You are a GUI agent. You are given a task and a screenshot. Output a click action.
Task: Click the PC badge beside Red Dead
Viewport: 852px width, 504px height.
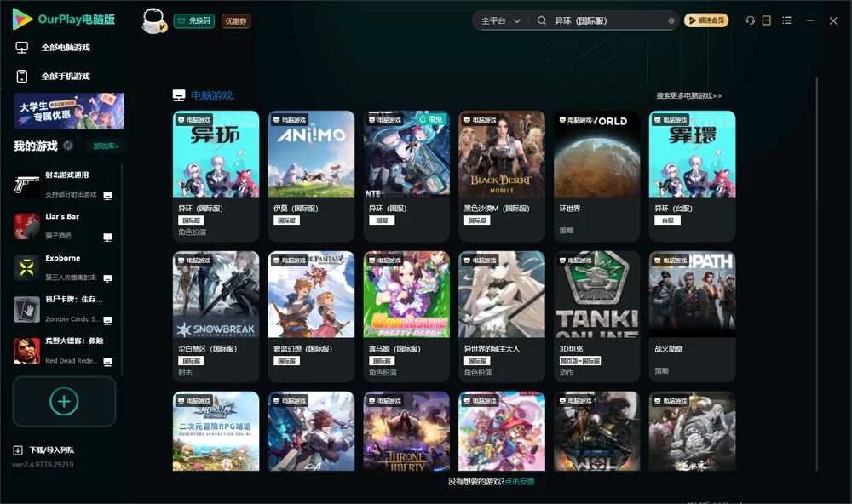pos(107,363)
